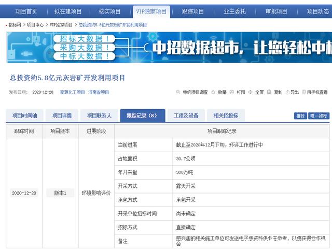The width and height of the screenshot is (332, 252).
Task: Click the 2020-12-28 tracking date cell
Action: click(x=24, y=193)
